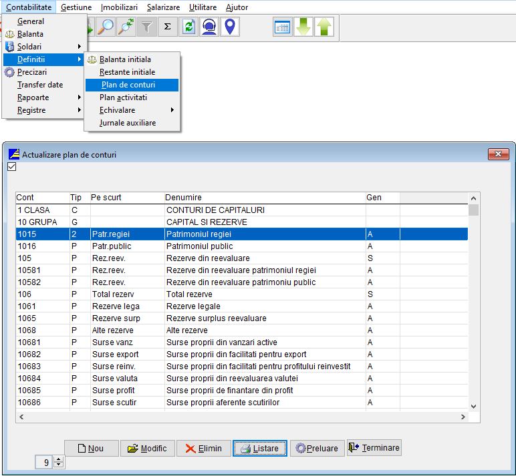Viewport: 516px width, 476px height.
Task: Click the Gen column header
Action: [x=383, y=198]
